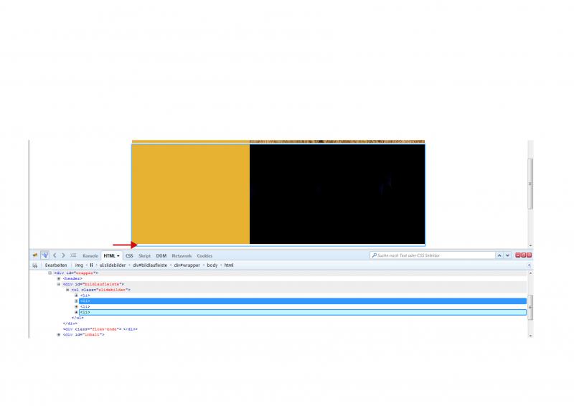Click the Firebug bug logo icon
Image resolution: width=574 pixels, height=406 pixels.
(35, 255)
